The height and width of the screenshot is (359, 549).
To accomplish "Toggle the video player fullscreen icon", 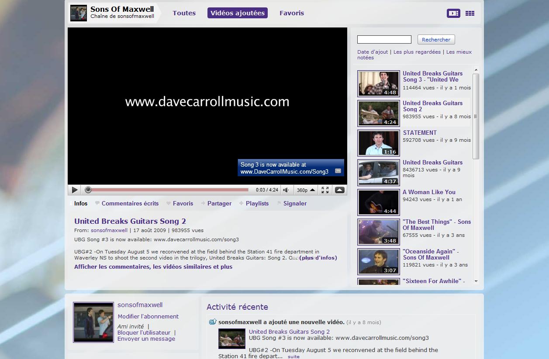I will (325, 190).
